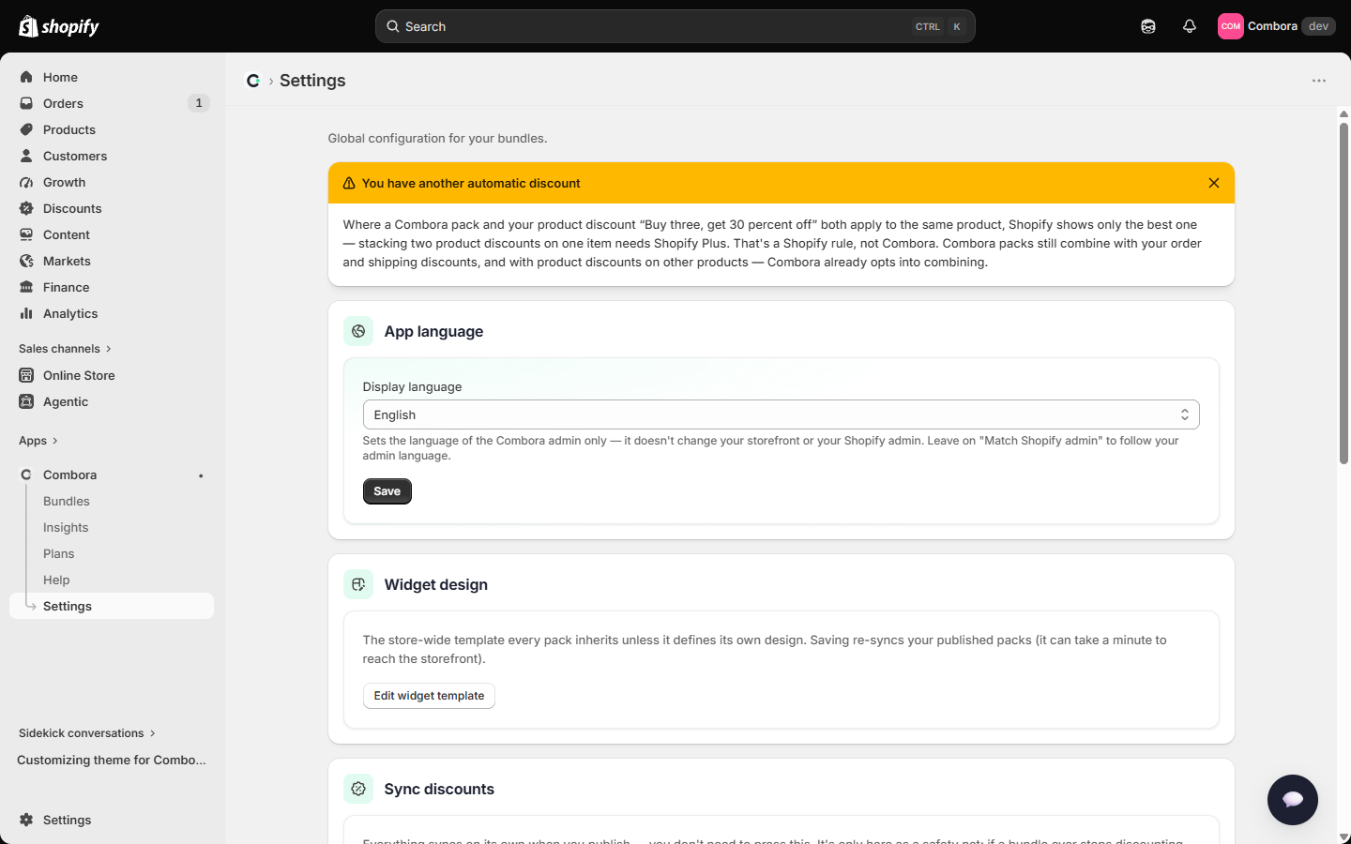Click the Combora store avatar
This screenshot has width=1351, height=844.
click(1231, 26)
